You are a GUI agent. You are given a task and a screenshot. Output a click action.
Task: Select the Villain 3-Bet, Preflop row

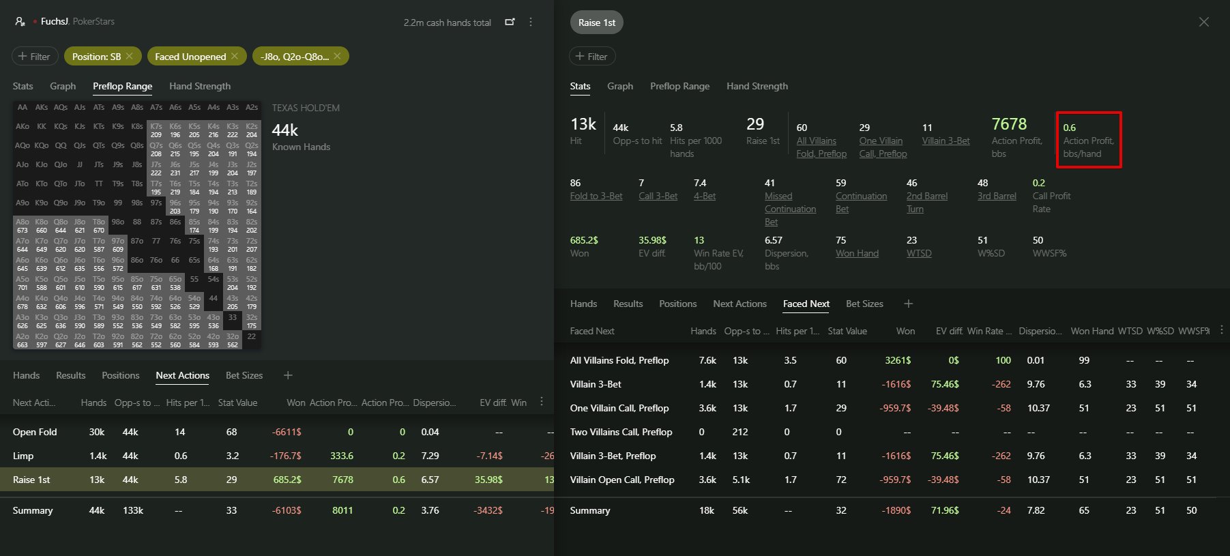(x=892, y=456)
